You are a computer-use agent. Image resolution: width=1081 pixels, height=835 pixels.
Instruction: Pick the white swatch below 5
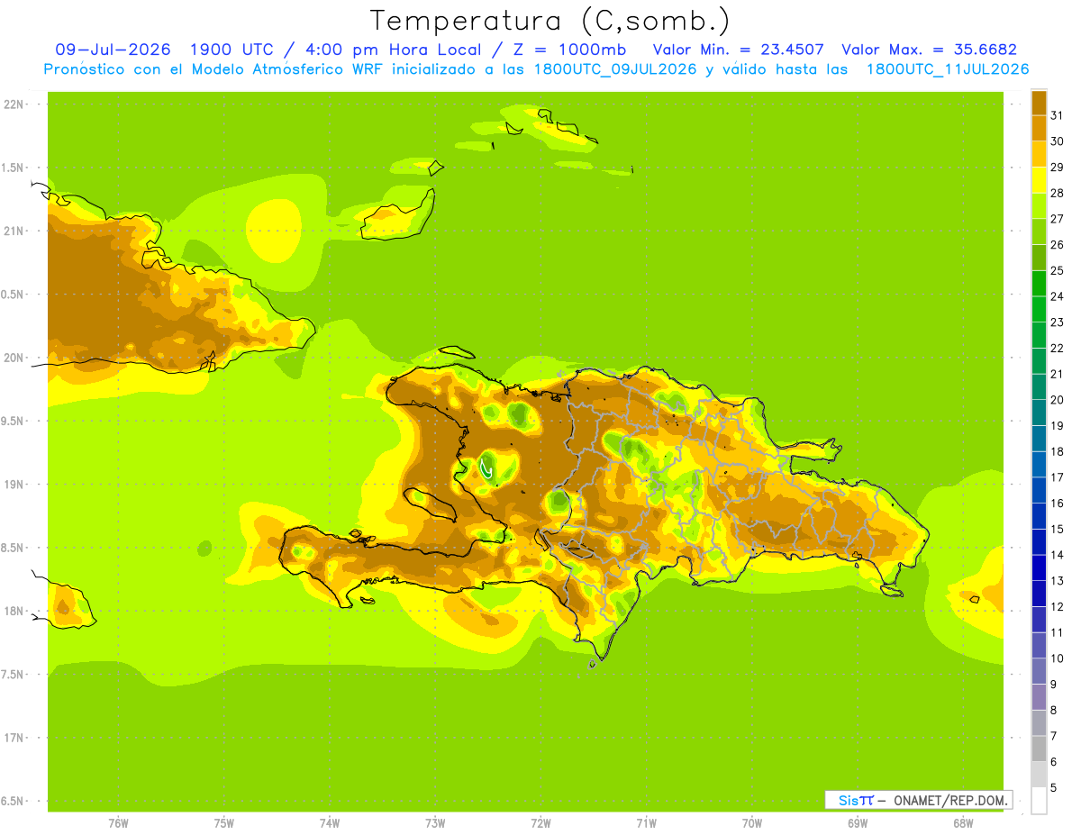click(x=1039, y=801)
